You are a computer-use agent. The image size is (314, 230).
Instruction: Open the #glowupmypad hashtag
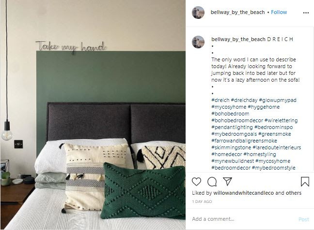tap(278, 100)
